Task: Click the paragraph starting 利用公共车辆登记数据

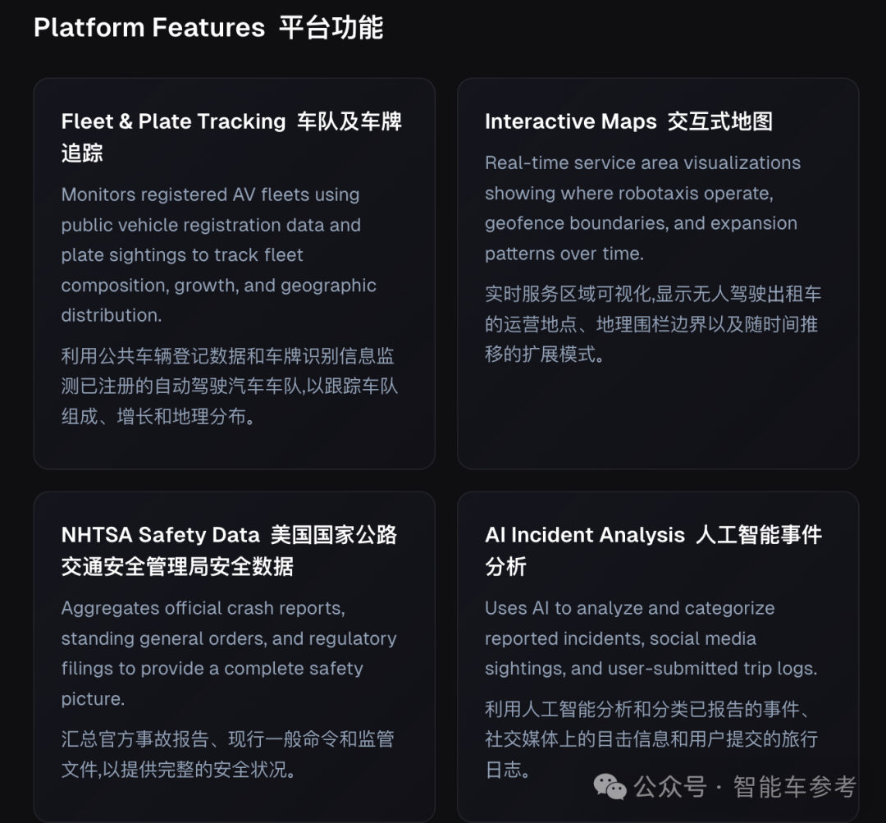Action: (x=229, y=386)
